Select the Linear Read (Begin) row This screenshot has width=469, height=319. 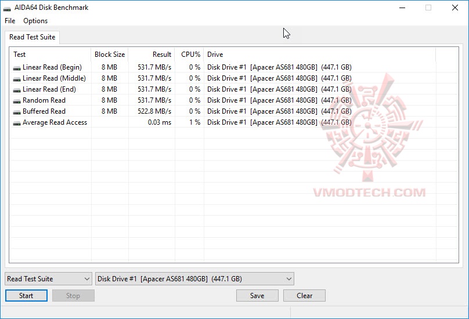(x=234, y=67)
